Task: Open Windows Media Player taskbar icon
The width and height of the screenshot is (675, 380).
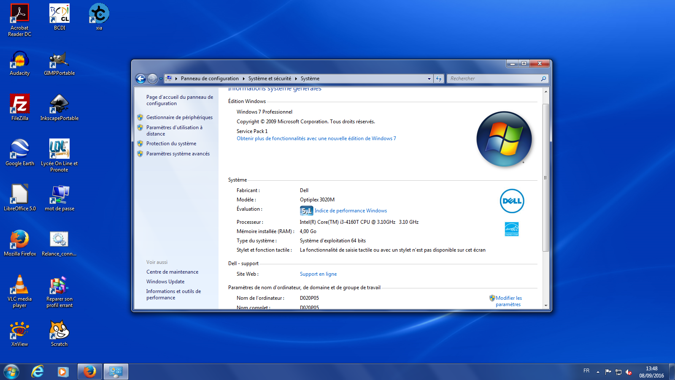Action: coord(63,372)
